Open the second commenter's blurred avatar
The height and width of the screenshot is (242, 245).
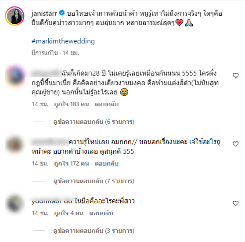15,145
